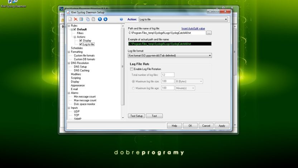Select E-mail tree item
The width and height of the screenshot is (298, 168).
point(74,89)
